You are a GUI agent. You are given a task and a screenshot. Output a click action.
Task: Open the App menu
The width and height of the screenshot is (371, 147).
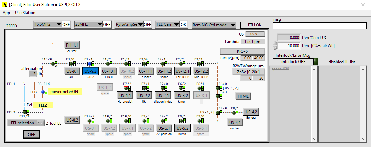pyautogui.click(x=6, y=13)
